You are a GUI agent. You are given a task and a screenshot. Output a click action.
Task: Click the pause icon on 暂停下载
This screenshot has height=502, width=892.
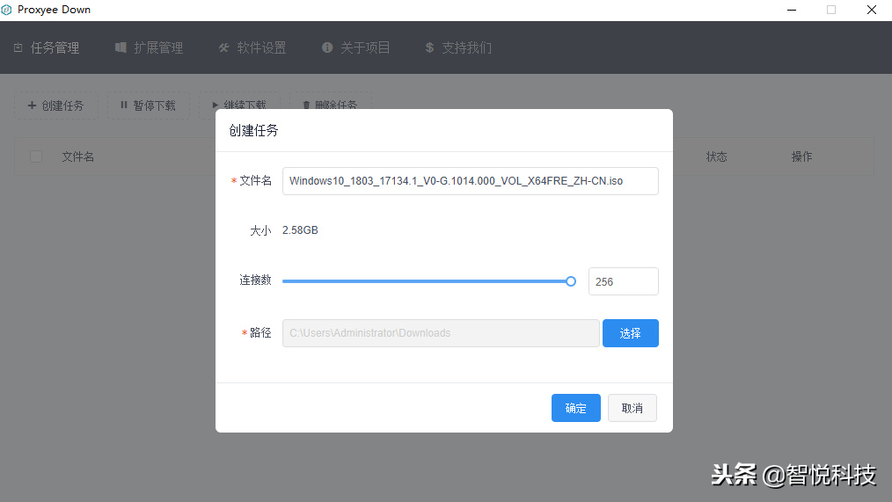tap(124, 105)
